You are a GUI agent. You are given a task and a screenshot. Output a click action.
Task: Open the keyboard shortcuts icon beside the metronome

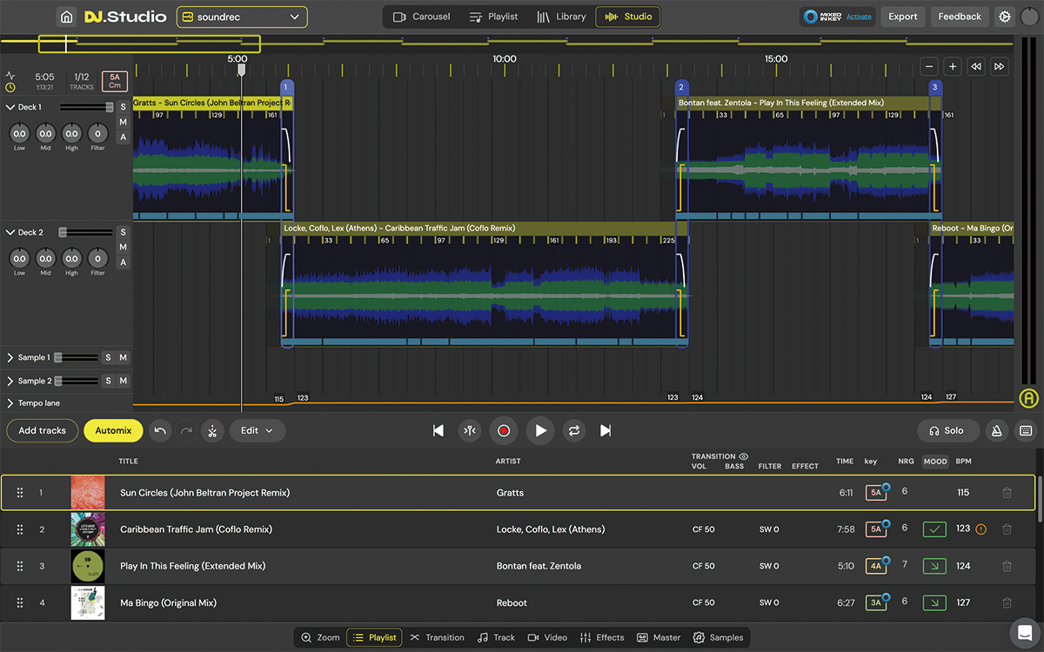tap(1027, 430)
